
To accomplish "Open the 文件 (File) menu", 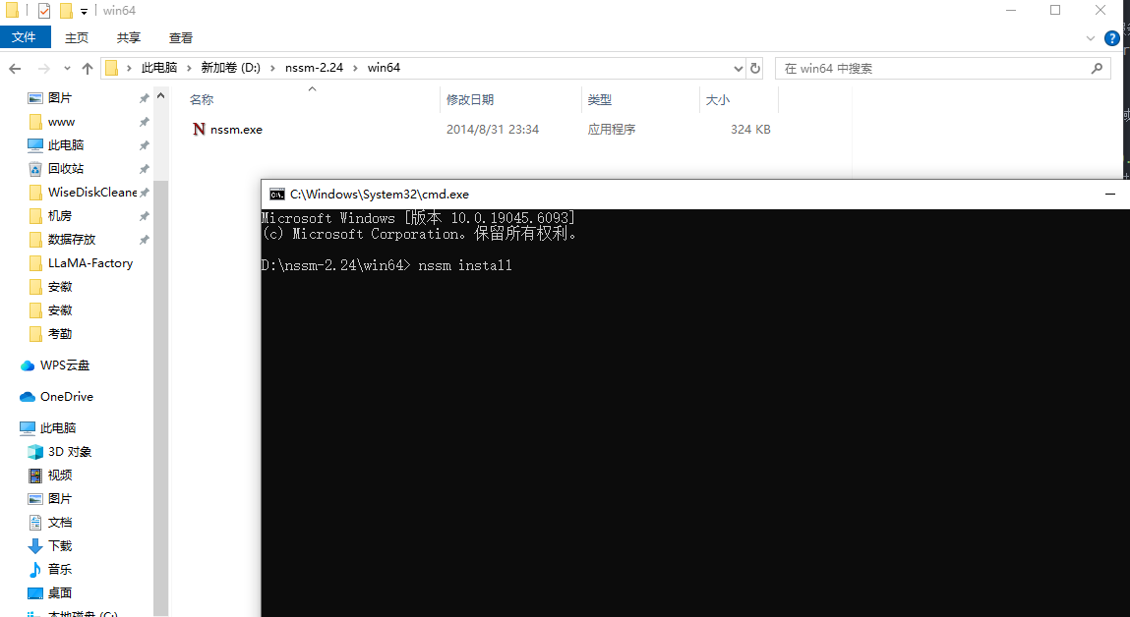I will (x=26, y=37).
